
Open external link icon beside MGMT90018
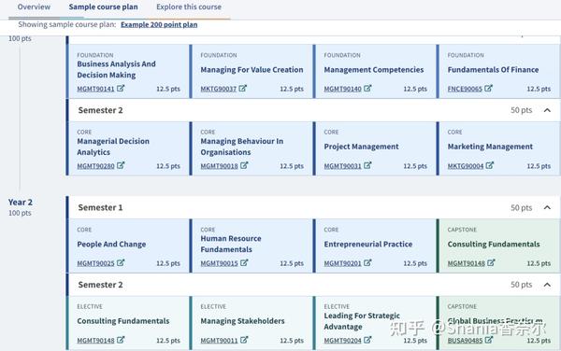click(x=244, y=165)
